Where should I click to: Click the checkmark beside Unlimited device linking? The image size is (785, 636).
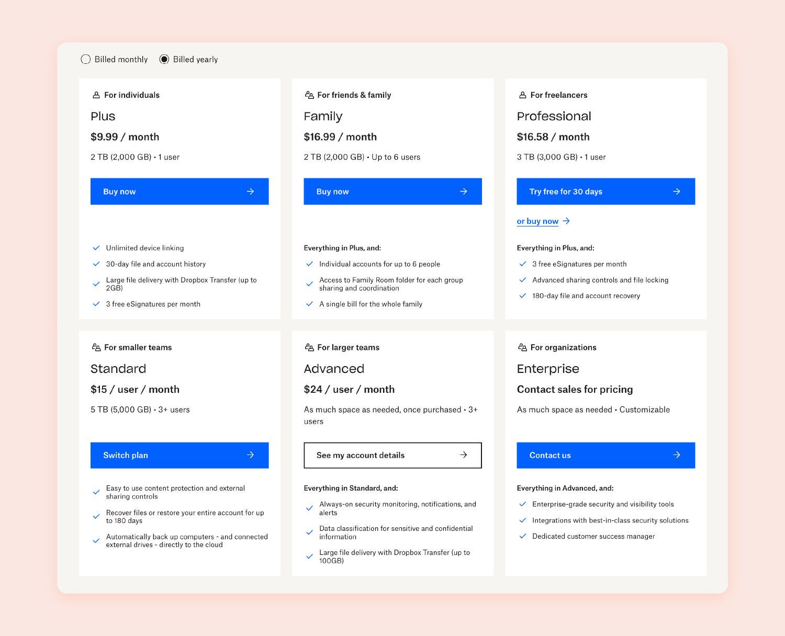click(x=96, y=248)
